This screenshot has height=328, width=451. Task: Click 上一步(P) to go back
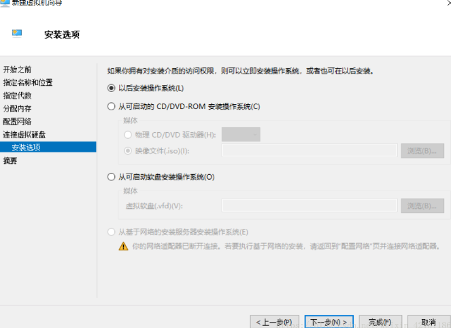[x=274, y=321]
